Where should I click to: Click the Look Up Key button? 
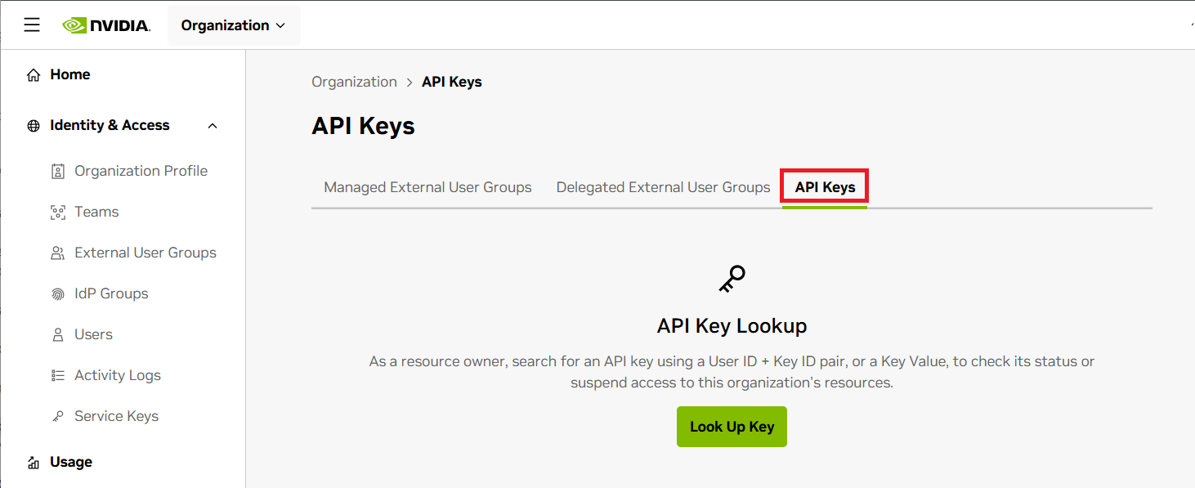coord(732,427)
